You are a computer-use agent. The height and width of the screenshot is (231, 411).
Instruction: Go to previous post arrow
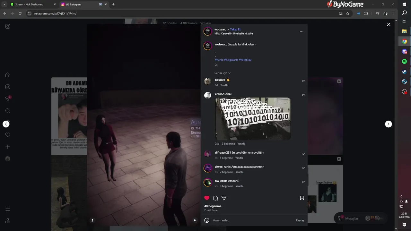[x=6, y=124]
